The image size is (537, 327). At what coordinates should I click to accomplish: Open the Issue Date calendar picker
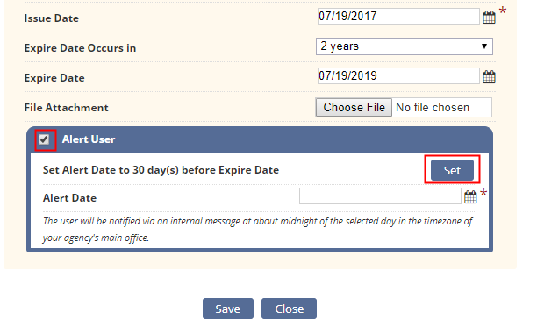489,18
